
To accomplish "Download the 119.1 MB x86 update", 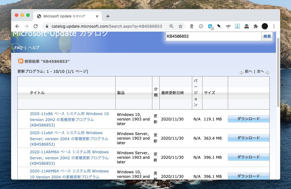I will pyautogui.click(x=248, y=119).
